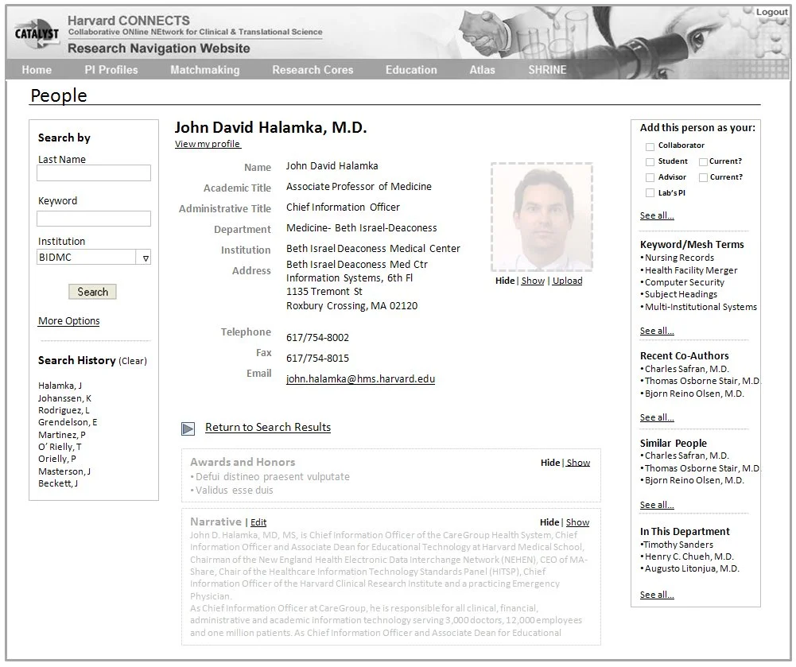Viewport: 796px width, 667px height.
Task: Click the Search button
Action: point(92,292)
